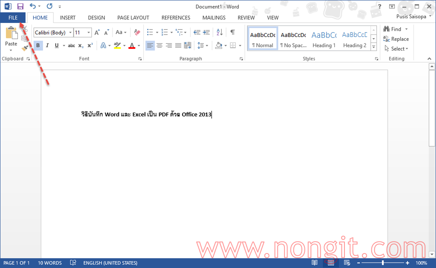Switch to the DESIGN tab
Viewport: 436px width, 268px height.
[x=97, y=18]
